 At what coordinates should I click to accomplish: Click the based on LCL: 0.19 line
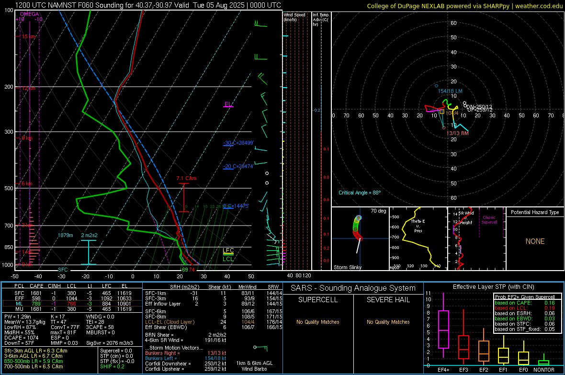coord(525,308)
